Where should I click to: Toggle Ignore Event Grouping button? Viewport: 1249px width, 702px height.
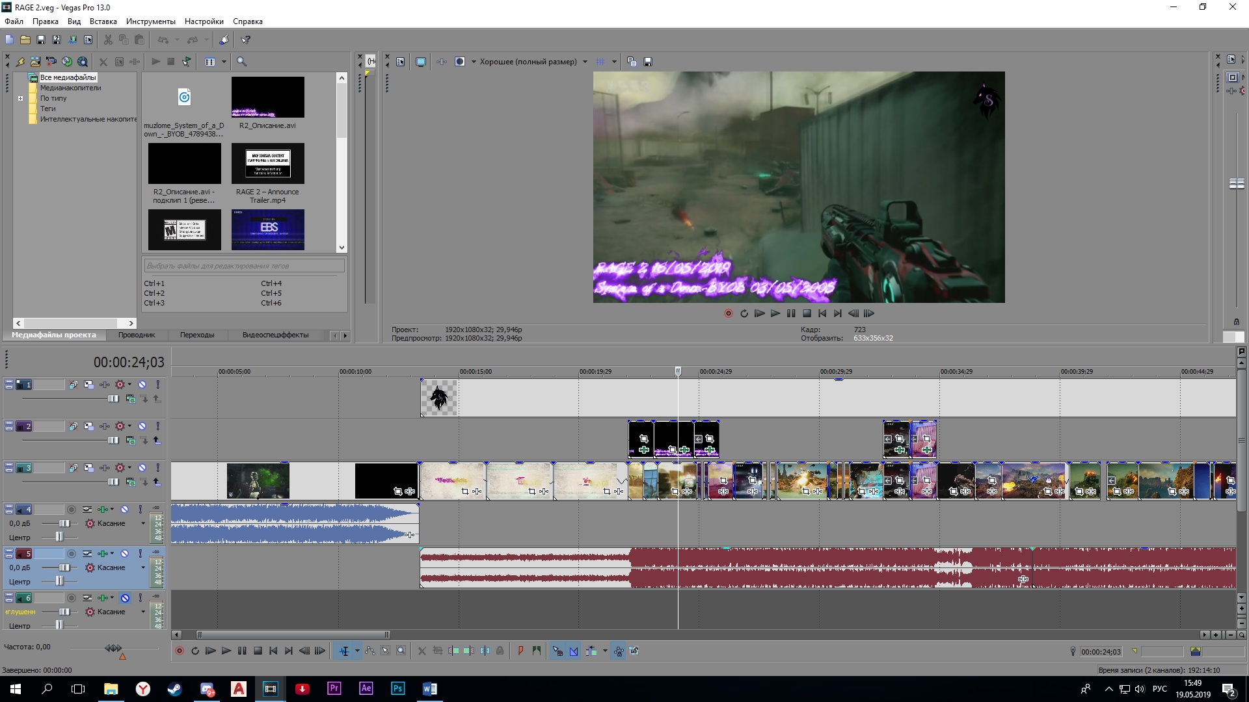pyautogui.click(x=634, y=651)
